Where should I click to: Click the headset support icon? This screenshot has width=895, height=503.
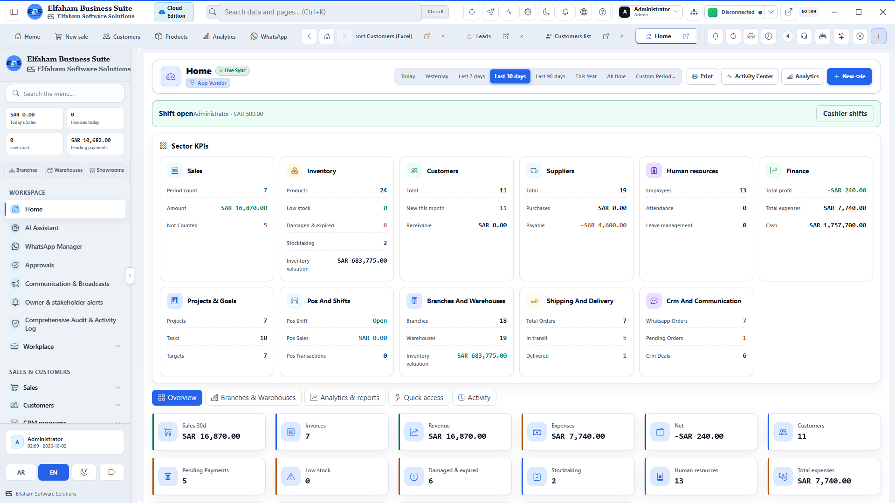pos(804,36)
